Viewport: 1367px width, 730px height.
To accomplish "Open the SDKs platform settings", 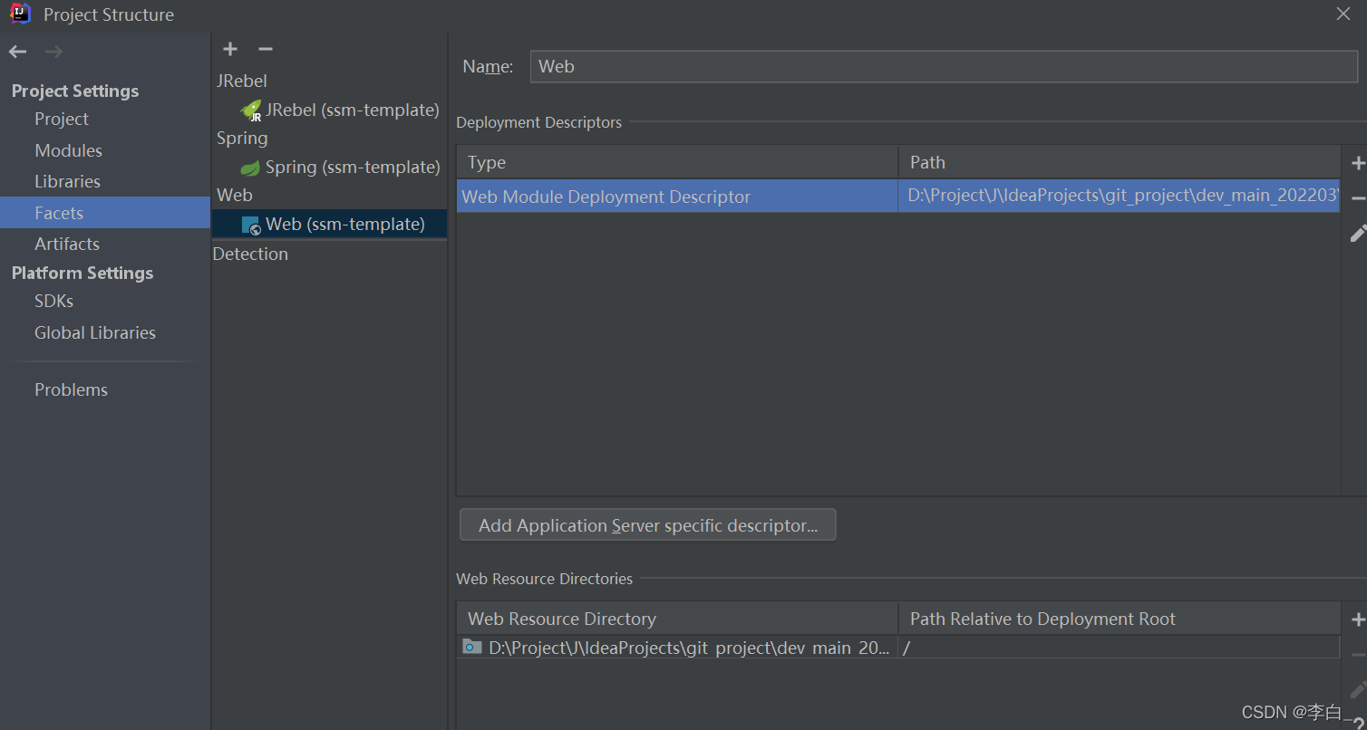I will [x=53, y=301].
